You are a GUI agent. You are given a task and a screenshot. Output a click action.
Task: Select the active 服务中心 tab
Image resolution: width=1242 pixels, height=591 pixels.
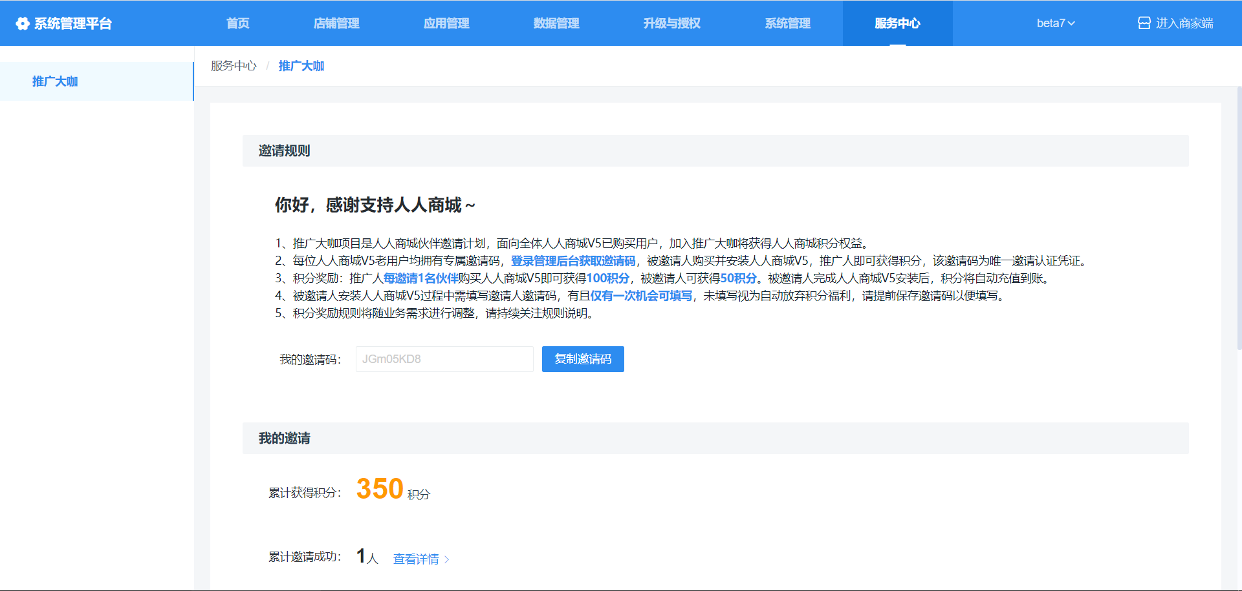(897, 23)
